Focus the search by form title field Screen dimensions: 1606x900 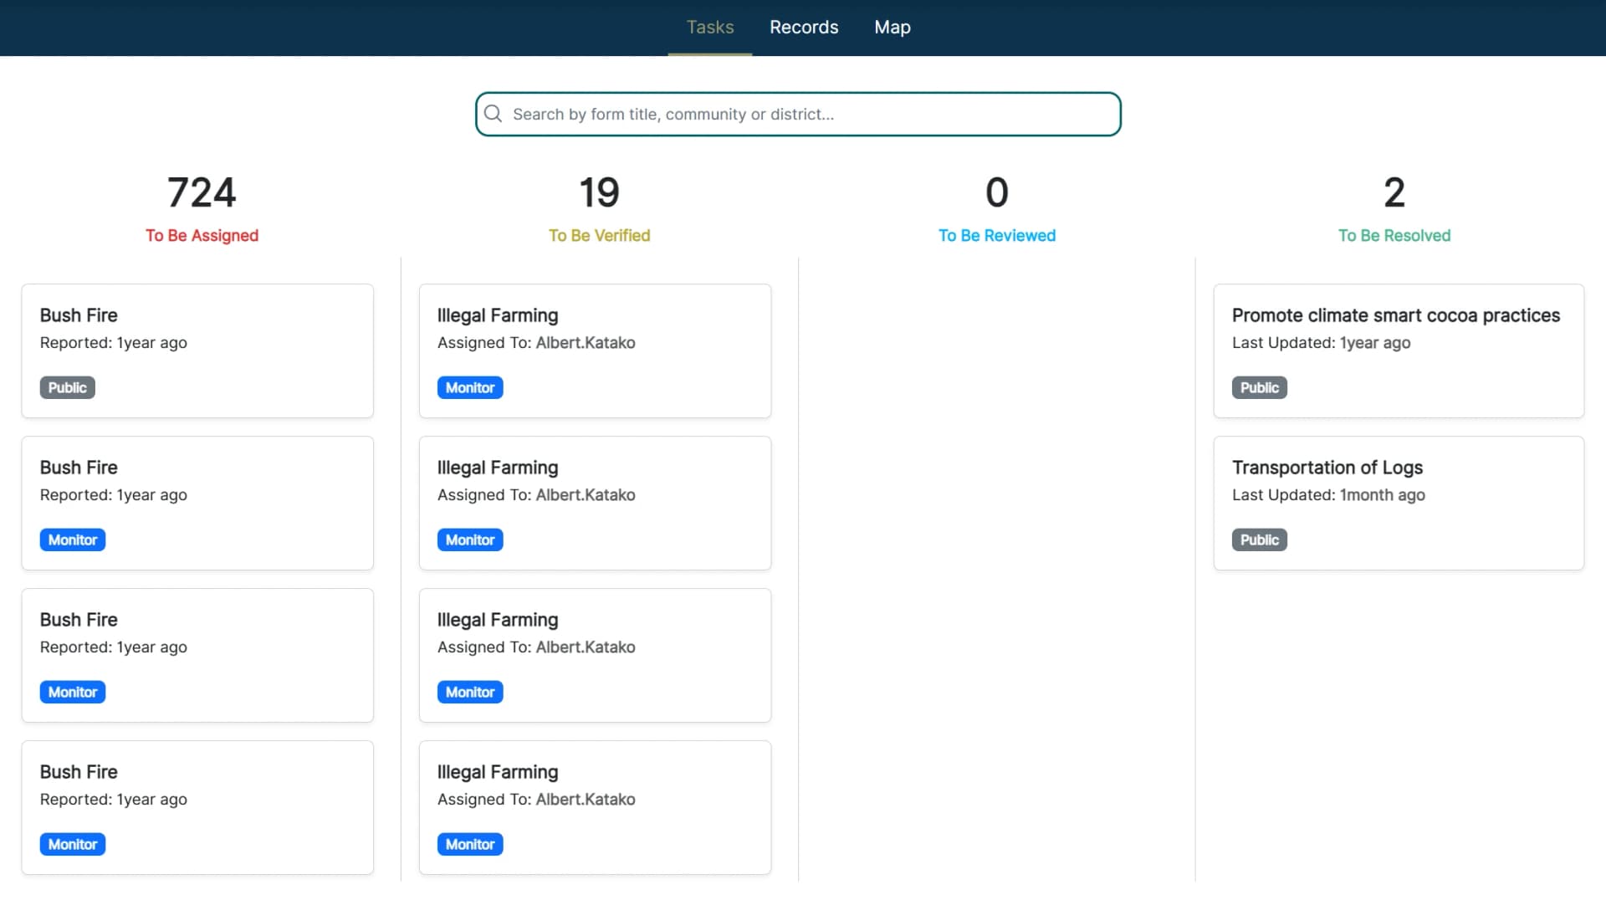click(x=798, y=114)
